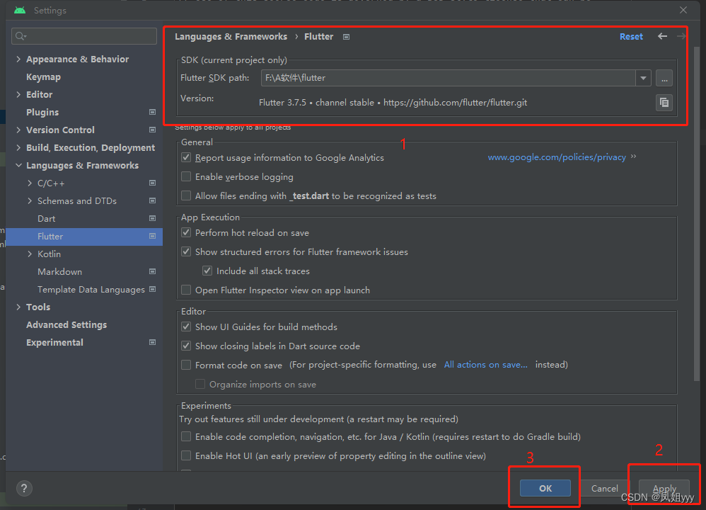The height and width of the screenshot is (510, 706).
Task: Open the help question mark button
Action: coord(24,488)
